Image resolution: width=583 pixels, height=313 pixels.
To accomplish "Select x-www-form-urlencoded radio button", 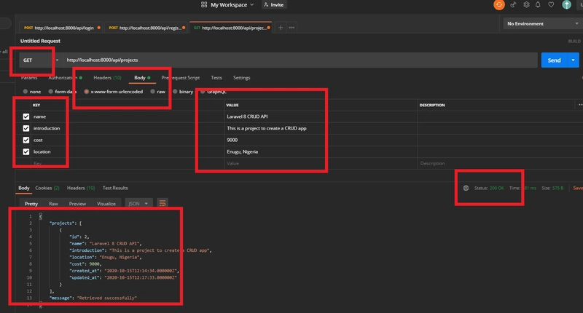I will pyautogui.click(x=86, y=91).
